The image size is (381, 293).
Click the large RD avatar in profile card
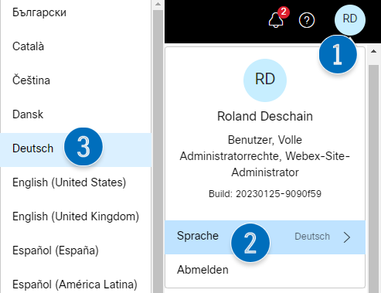tap(265, 80)
